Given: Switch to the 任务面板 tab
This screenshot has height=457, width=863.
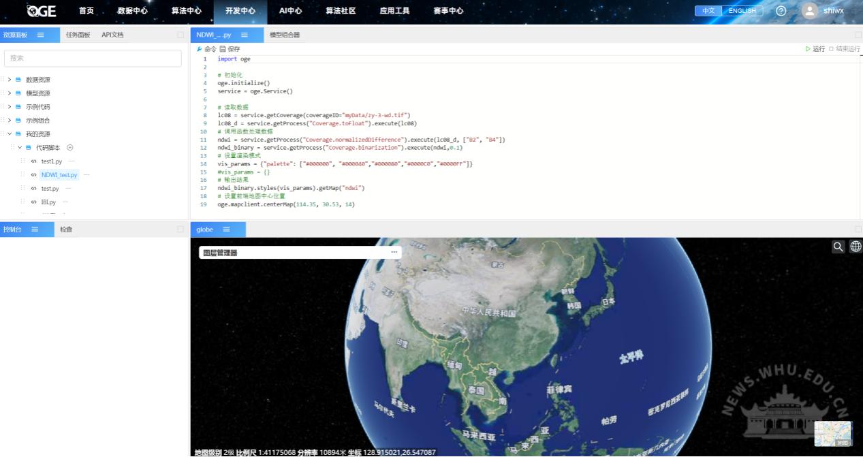Looking at the screenshot, I should [x=78, y=35].
